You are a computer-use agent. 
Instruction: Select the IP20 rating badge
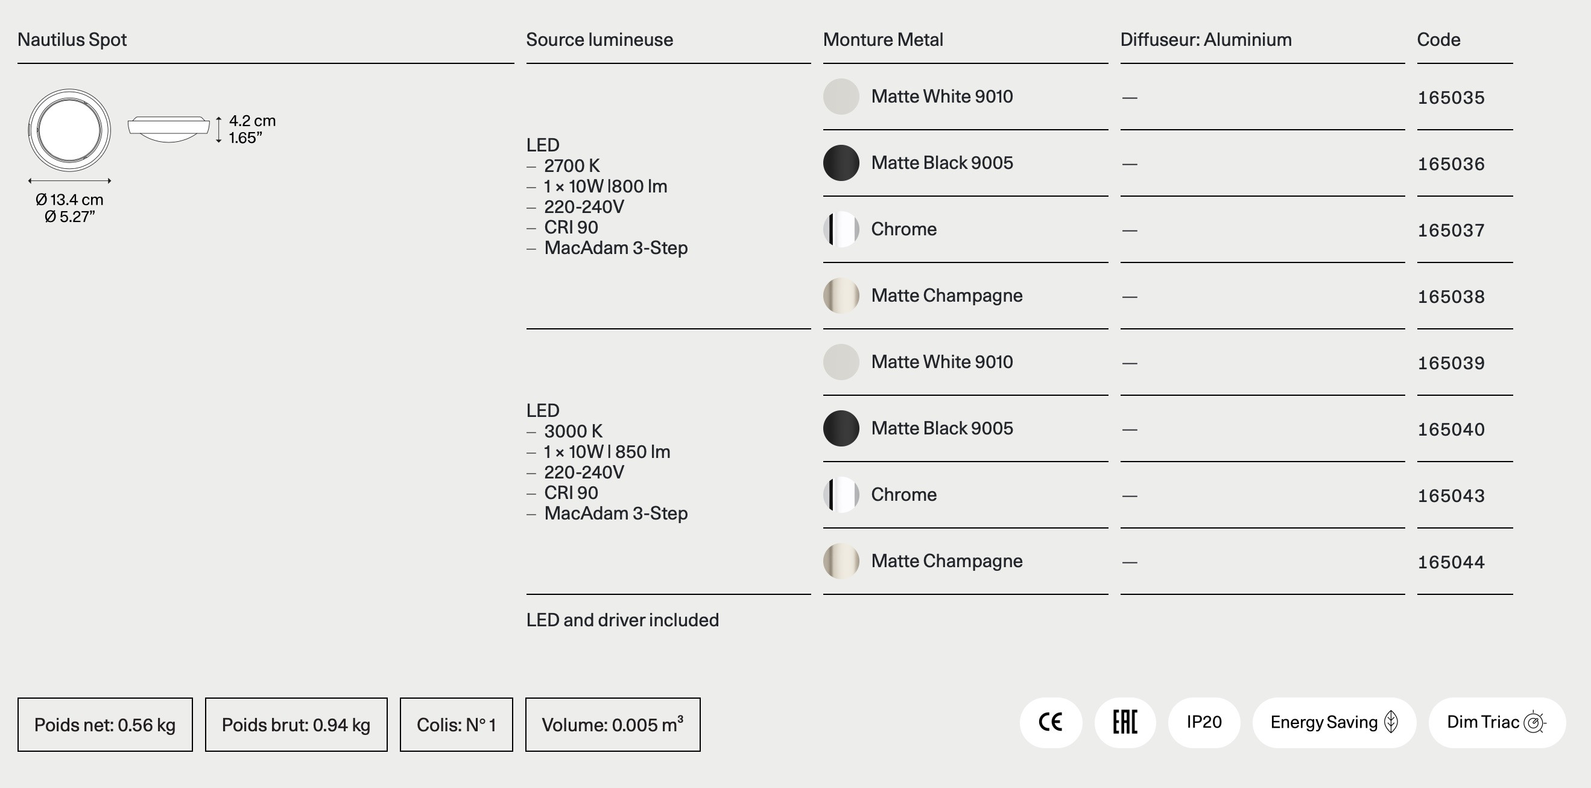click(x=1204, y=722)
